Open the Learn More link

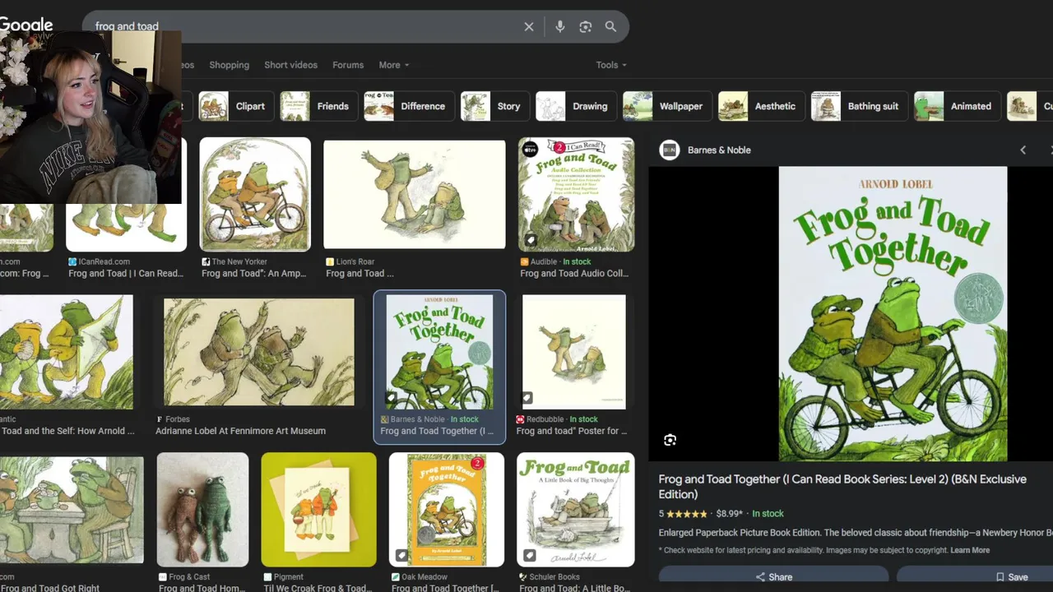970,550
